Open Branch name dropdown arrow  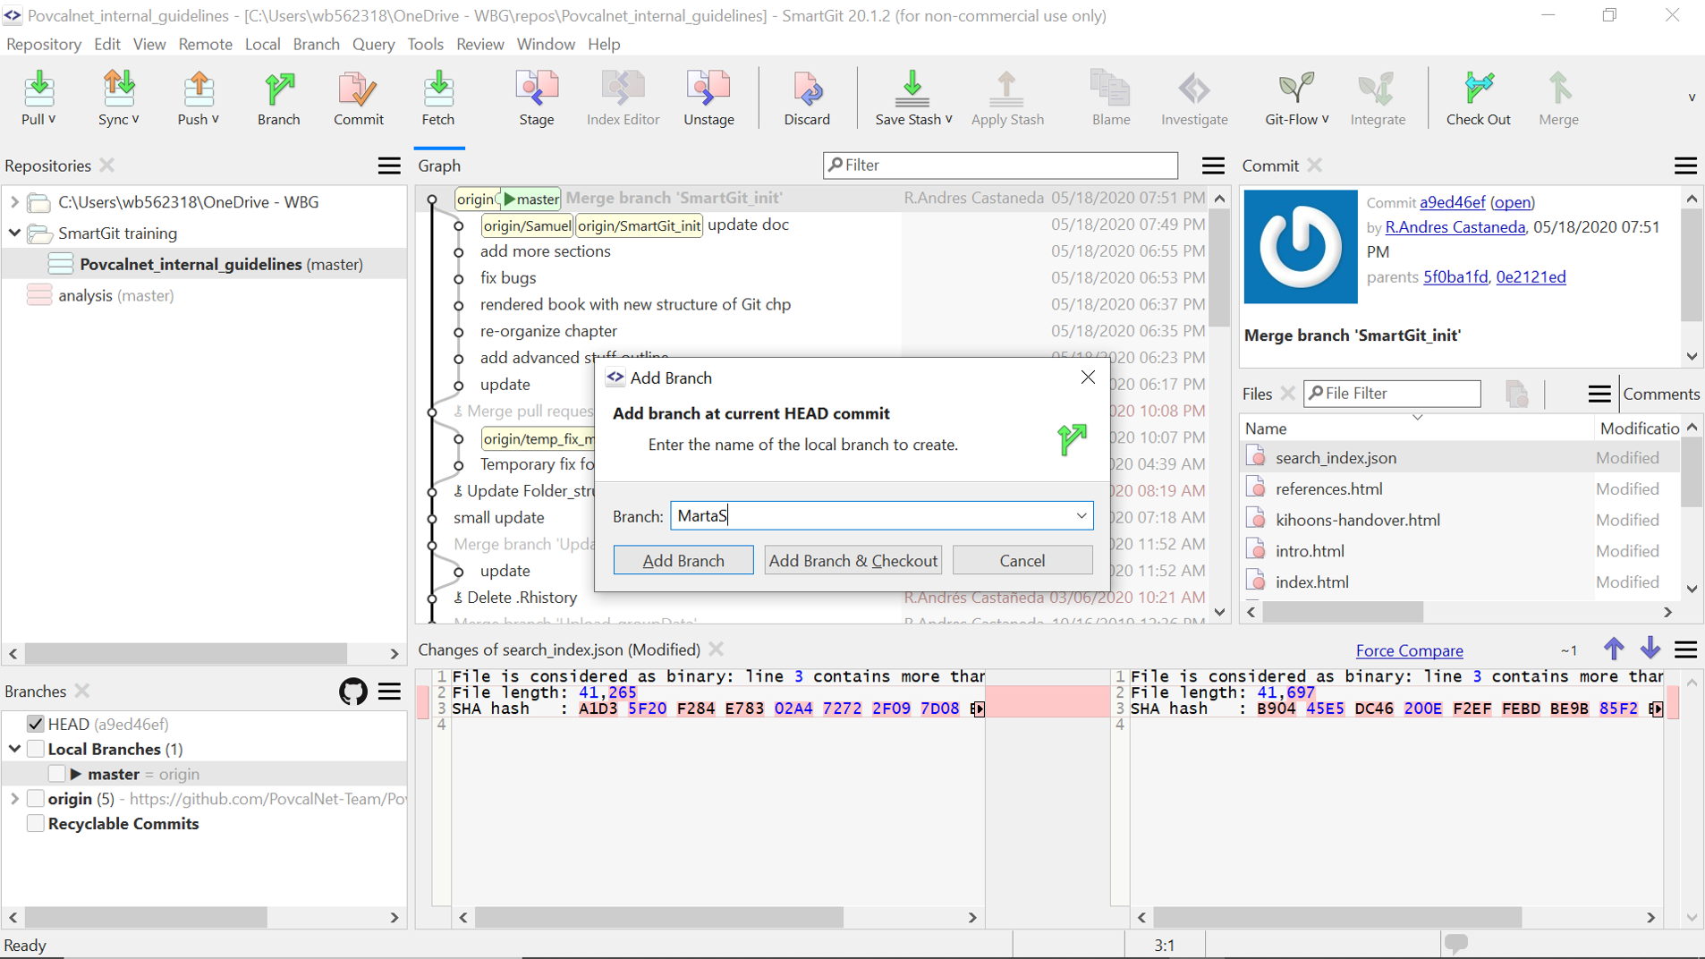tap(1081, 516)
